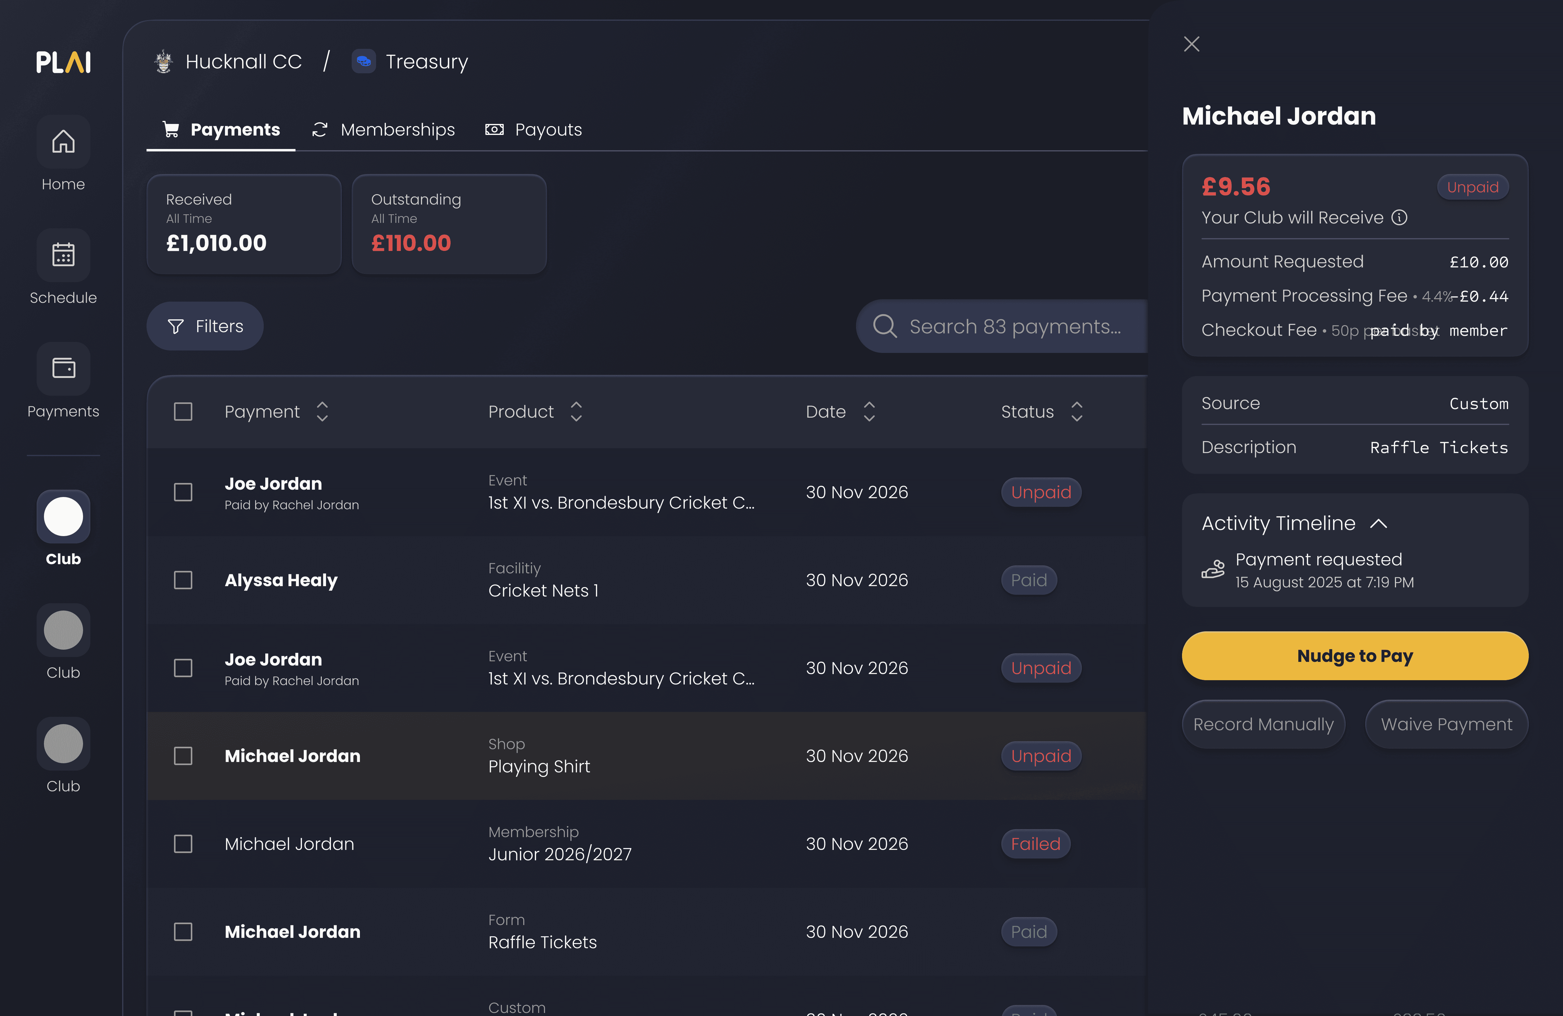This screenshot has width=1563, height=1016.
Task: Close the Michael Jordan details panel
Action: tap(1191, 44)
